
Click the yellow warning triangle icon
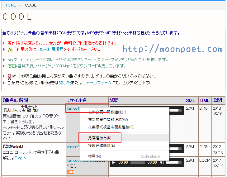pyautogui.click(x=10, y=50)
